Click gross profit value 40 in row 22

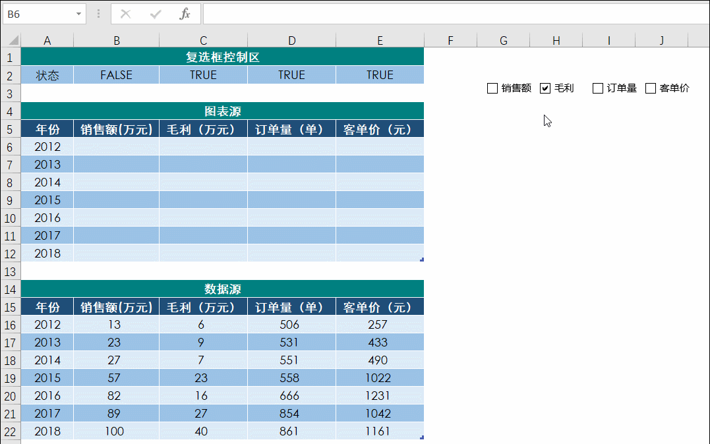[203, 431]
